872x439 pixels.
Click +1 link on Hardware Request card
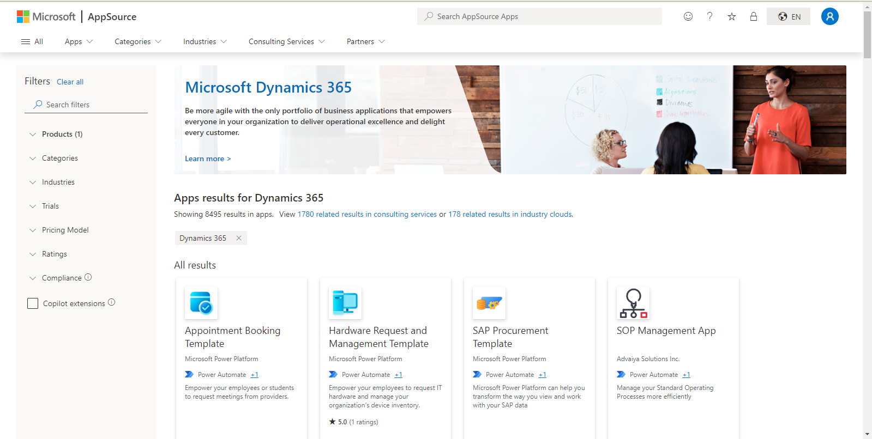(399, 375)
